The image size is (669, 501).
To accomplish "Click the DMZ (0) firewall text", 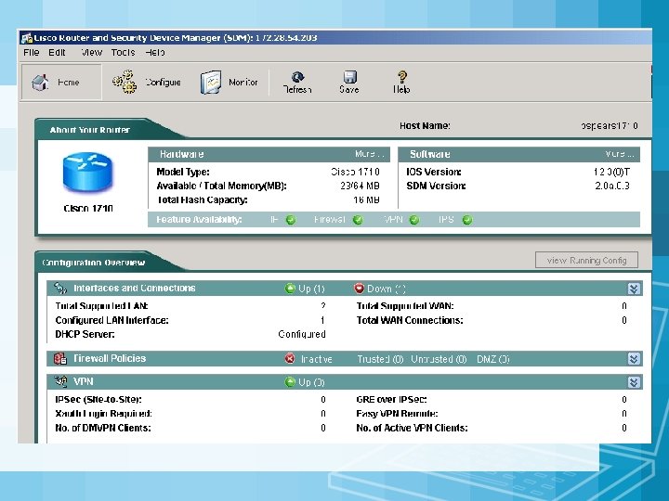I will click(x=492, y=359).
